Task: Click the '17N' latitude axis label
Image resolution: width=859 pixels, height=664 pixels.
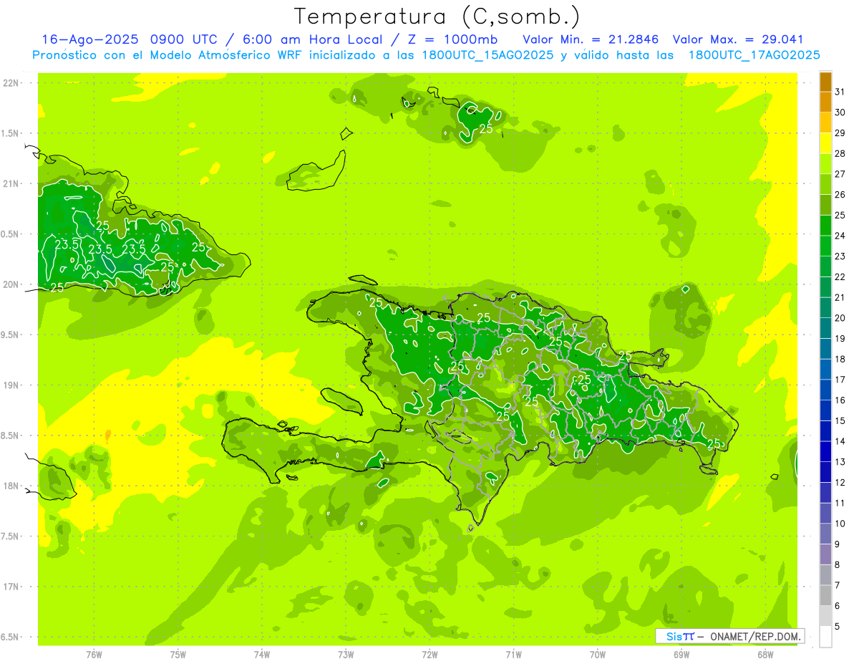Action: click(11, 587)
